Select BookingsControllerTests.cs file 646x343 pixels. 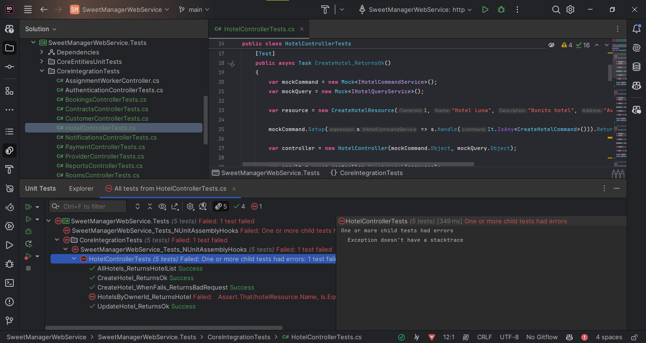(x=106, y=100)
